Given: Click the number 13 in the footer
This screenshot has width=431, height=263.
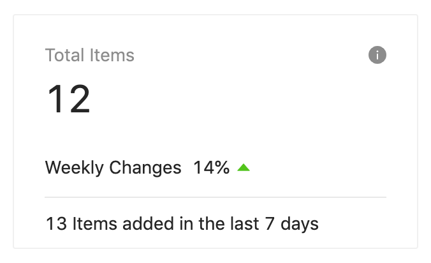Looking at the screenshot, I should 56,223.
